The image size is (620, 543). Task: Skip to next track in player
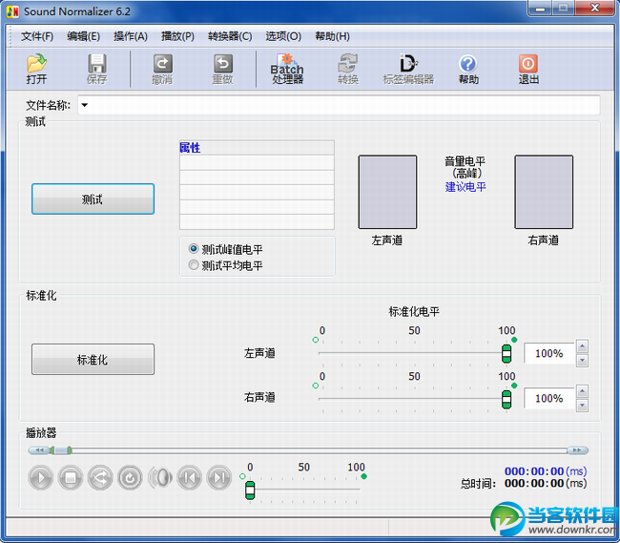[x=219, y=478]
